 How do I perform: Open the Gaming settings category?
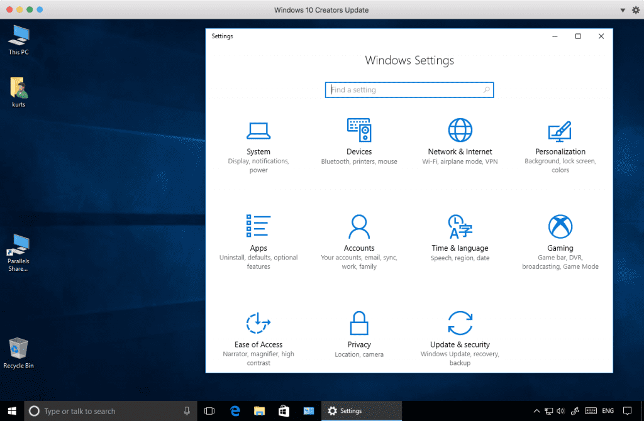(560, 242)
